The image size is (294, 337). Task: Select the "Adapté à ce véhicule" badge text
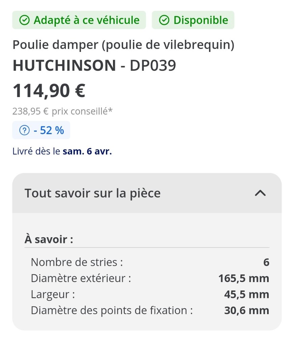[86, 20]
